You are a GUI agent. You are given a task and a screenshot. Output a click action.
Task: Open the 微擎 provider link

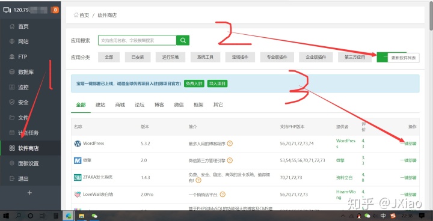340,160
